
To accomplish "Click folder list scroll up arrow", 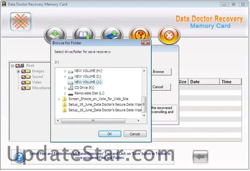I will 144,71.
